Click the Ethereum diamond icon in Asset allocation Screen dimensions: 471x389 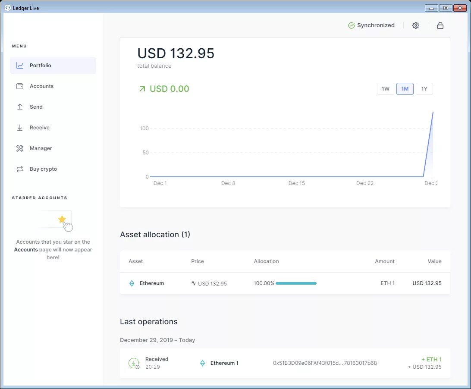coord(132,283)
